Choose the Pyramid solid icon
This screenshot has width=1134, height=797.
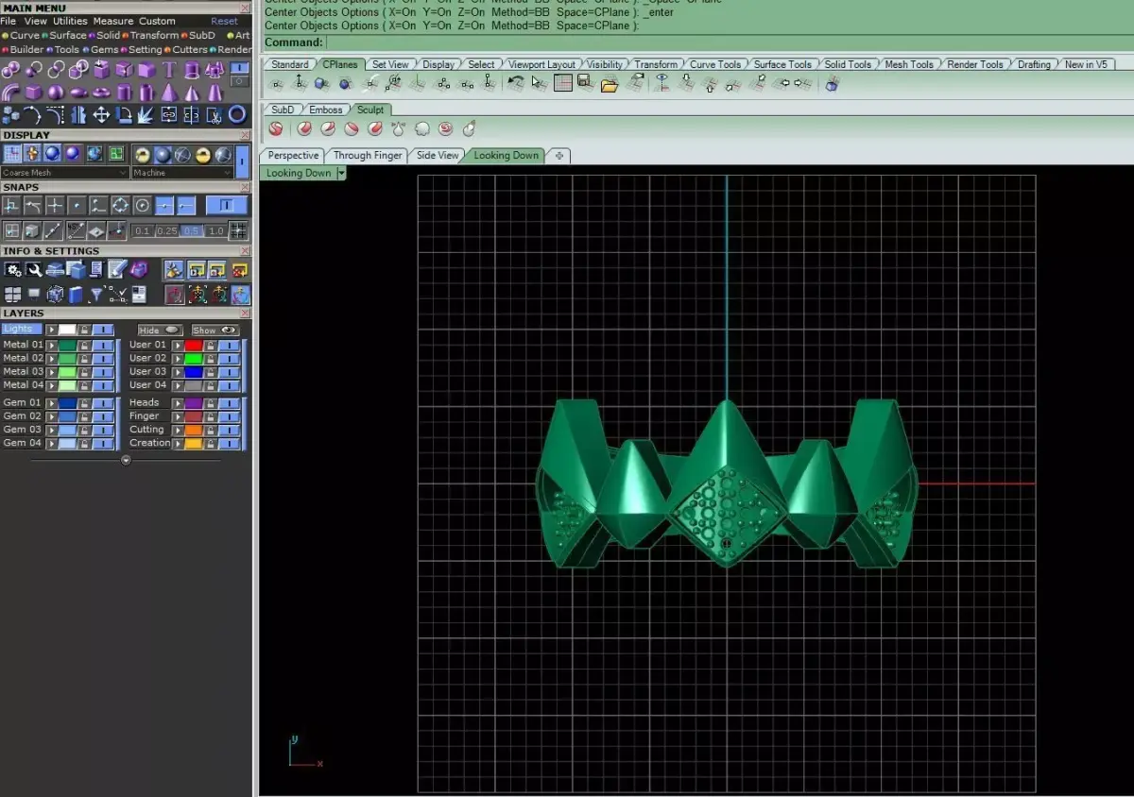[169, 93]
